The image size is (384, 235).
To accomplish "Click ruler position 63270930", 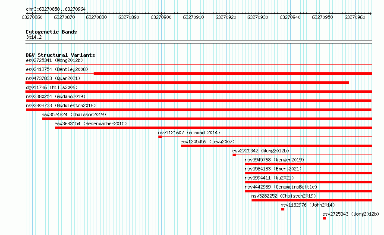I will (x=258, y=17).
